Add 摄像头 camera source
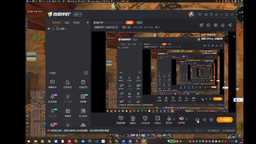This screenshot has width=256, height=144. click(x=133, y=120)
